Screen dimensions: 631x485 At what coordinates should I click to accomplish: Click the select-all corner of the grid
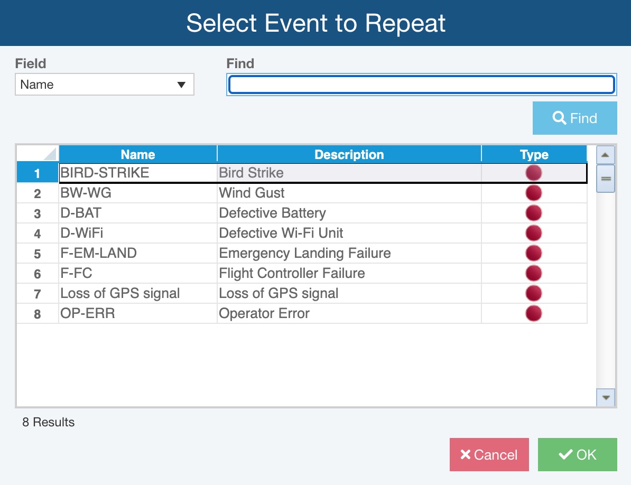[38, 154]
